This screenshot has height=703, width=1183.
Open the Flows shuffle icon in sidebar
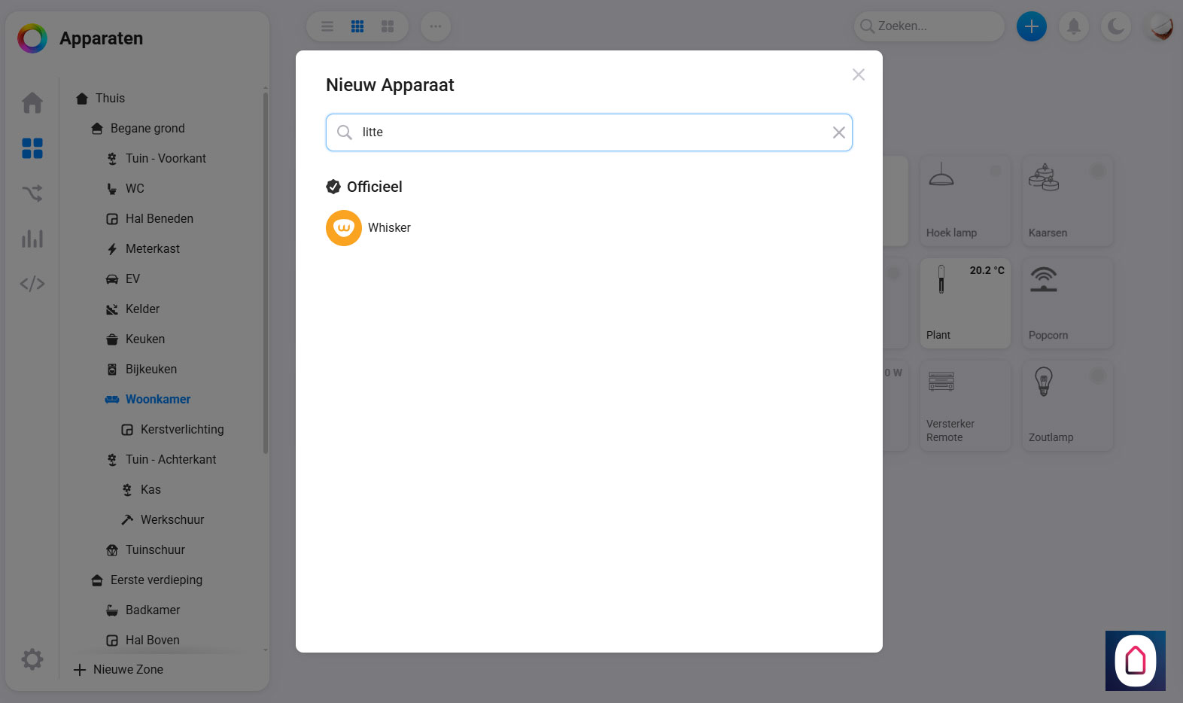(32, 193)
